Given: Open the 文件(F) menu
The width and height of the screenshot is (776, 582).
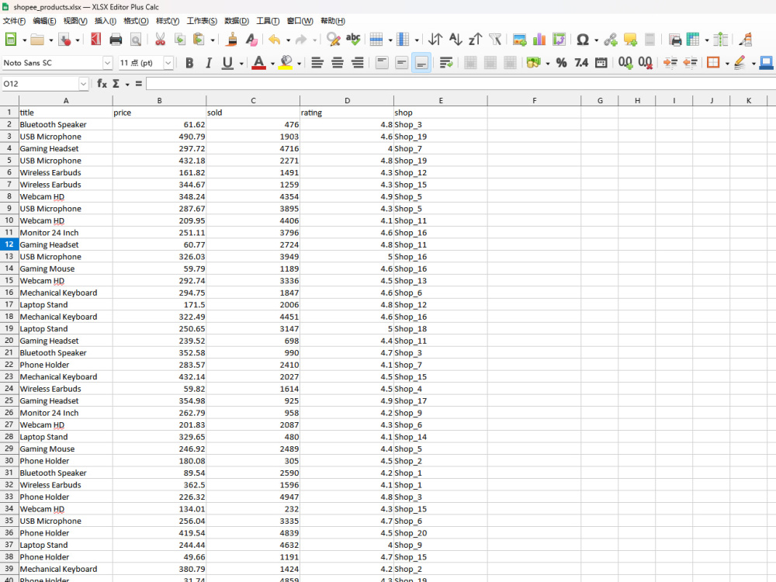Looking at the screenshot, I should pos(14,21).
